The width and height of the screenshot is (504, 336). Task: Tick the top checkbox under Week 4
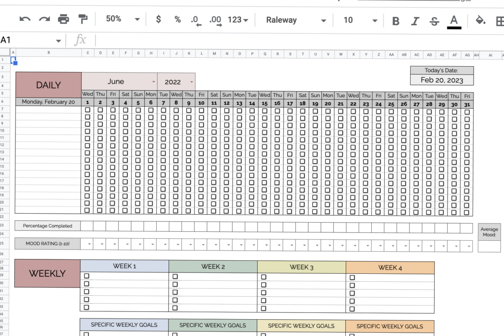pos(353,276)
